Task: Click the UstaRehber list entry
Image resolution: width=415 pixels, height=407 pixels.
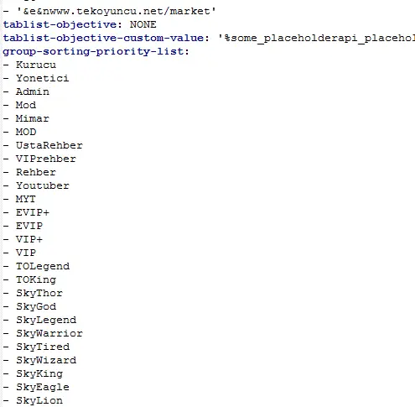Action: pos(49,145)
